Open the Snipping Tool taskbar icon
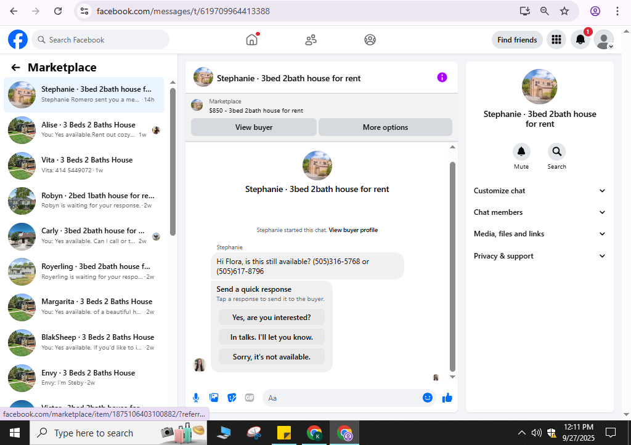Image resolution: width=631 pixels, height=445 pixels. tap(254, 433)
